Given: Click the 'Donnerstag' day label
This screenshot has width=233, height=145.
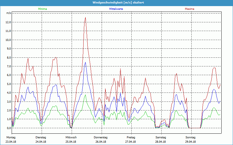Looking at the screenshot, I should (x=100, y=137).
